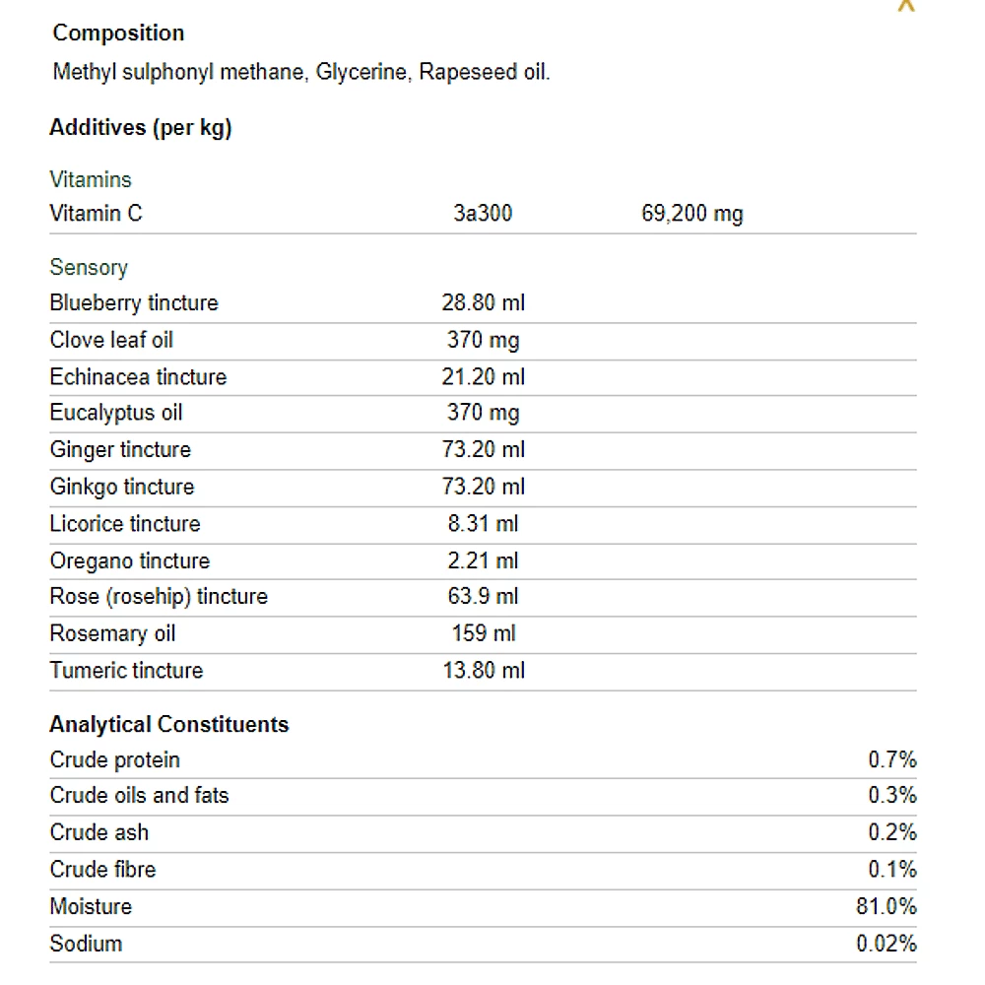Screen dimensions: 985x985
Task: Click the gold close icon at top right
Action: click(906, 5)
